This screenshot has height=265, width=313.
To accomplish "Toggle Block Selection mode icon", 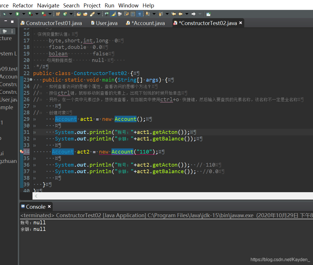I will coord(133,14).
